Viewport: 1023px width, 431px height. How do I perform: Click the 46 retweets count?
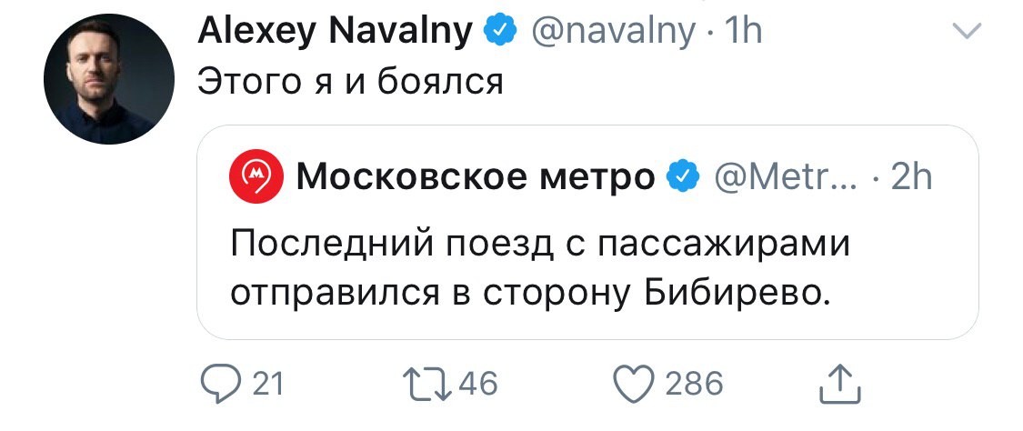(x=478, y=384)
